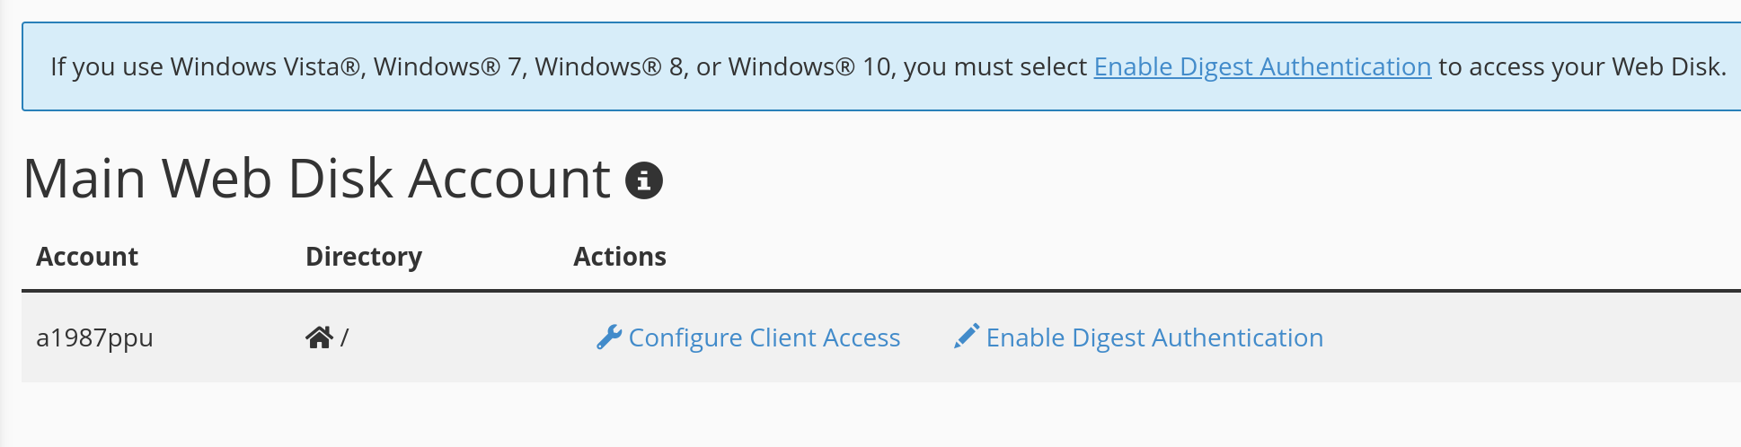Click the Account column header
1741x447 pixels.
point(87,257)
